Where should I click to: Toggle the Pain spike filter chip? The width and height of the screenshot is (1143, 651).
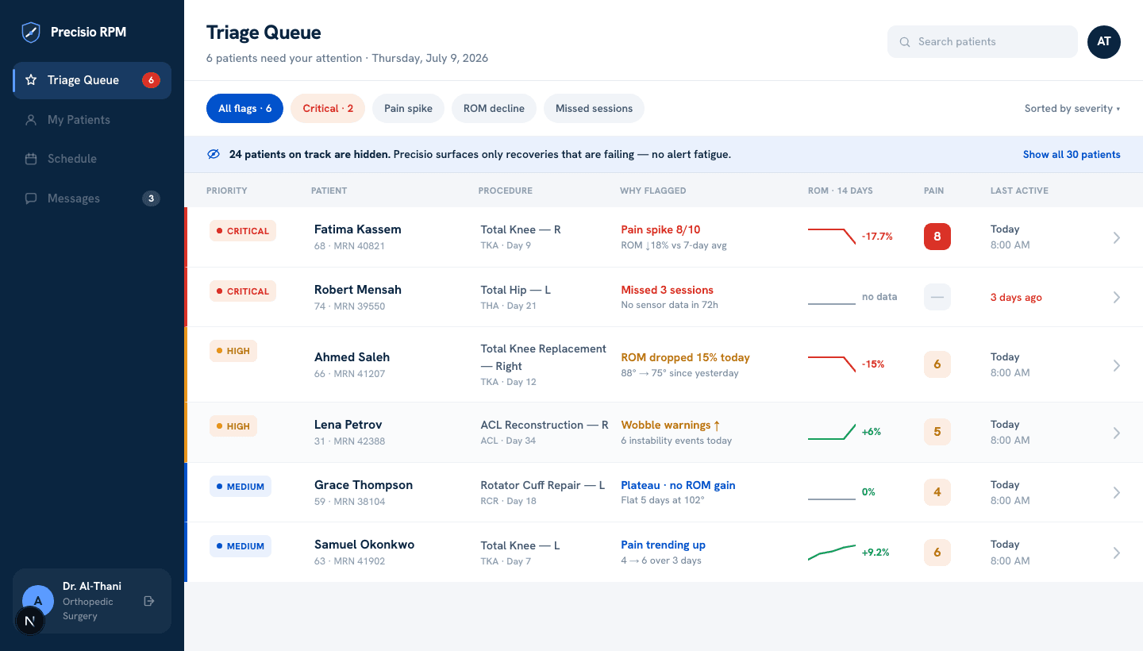tap(408, 109)
